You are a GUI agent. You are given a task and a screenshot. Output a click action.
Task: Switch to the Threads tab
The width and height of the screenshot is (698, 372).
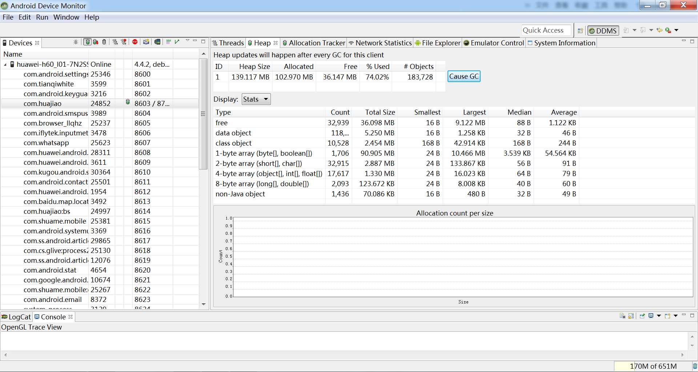228,43
